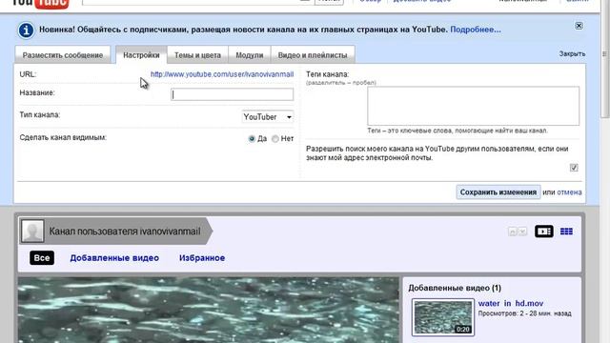Viewport: 610px width, 343px height.
Task: Click the main water video player
Action: click(x=209, y=310)
